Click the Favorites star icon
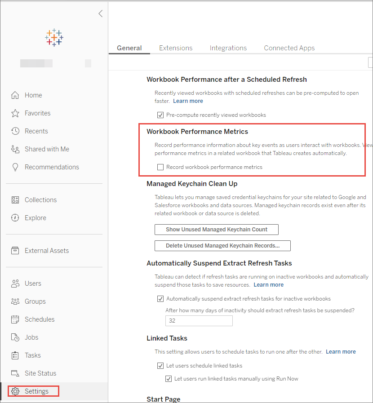 point(15,113)
